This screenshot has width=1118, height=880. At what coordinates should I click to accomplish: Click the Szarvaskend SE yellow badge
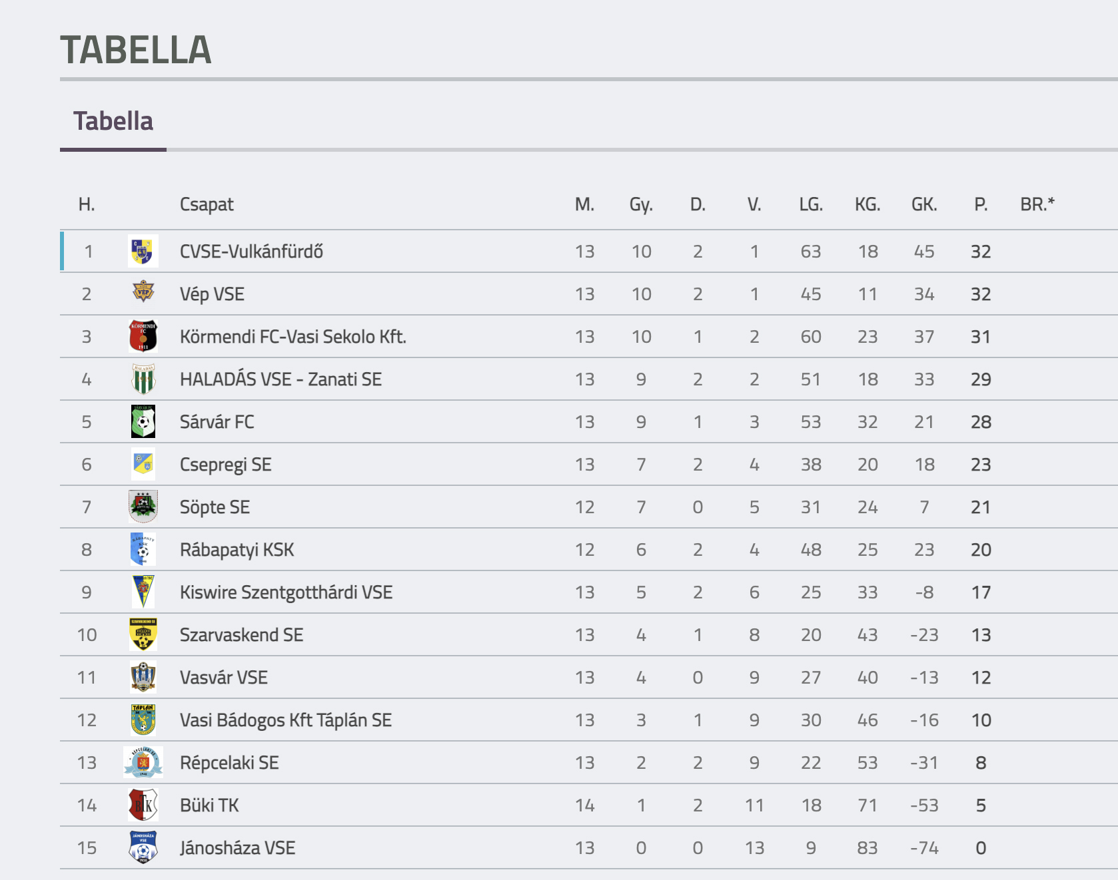pos(143,634)
